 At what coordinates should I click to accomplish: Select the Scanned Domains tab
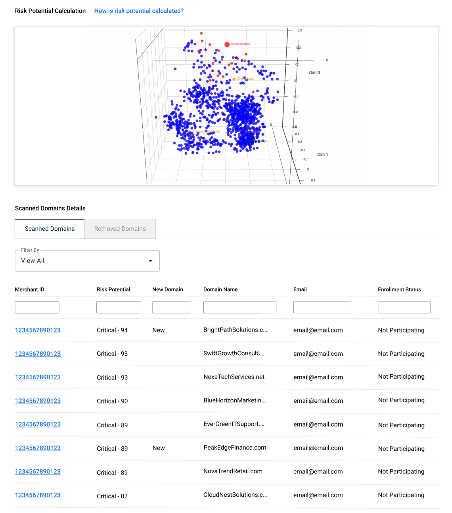point(50,229)
